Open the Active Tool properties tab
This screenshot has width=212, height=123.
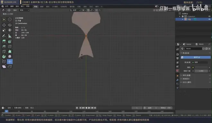(178, 49)
